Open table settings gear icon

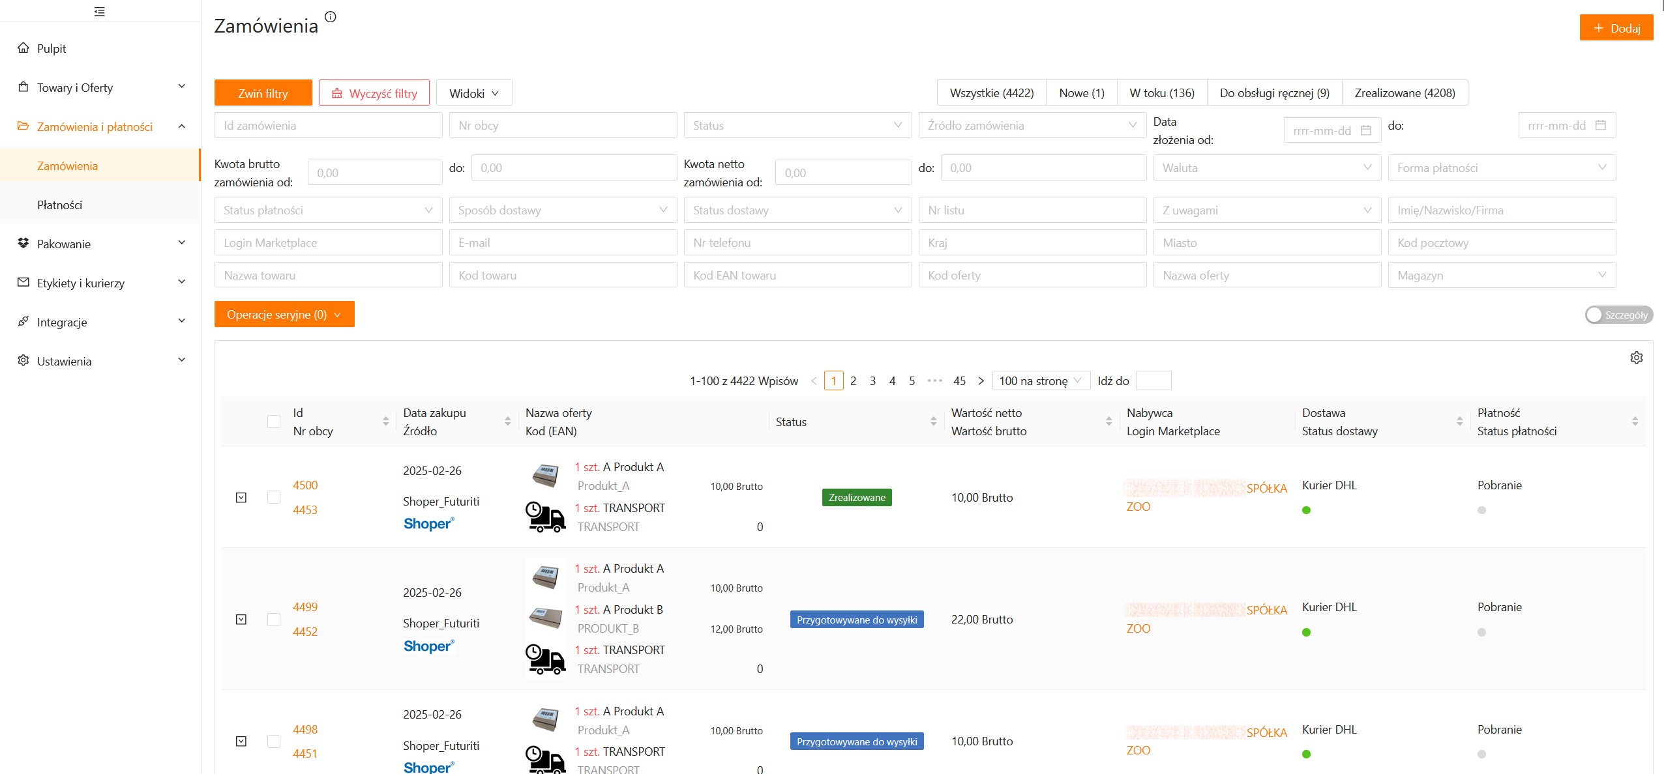[1636, 358]
